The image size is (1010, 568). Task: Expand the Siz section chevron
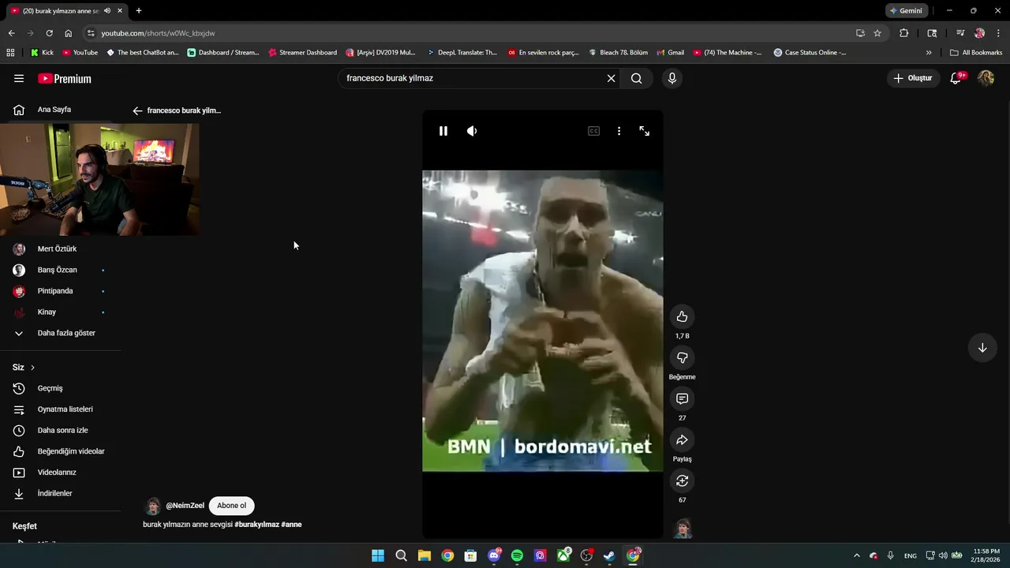click(32, 368)
